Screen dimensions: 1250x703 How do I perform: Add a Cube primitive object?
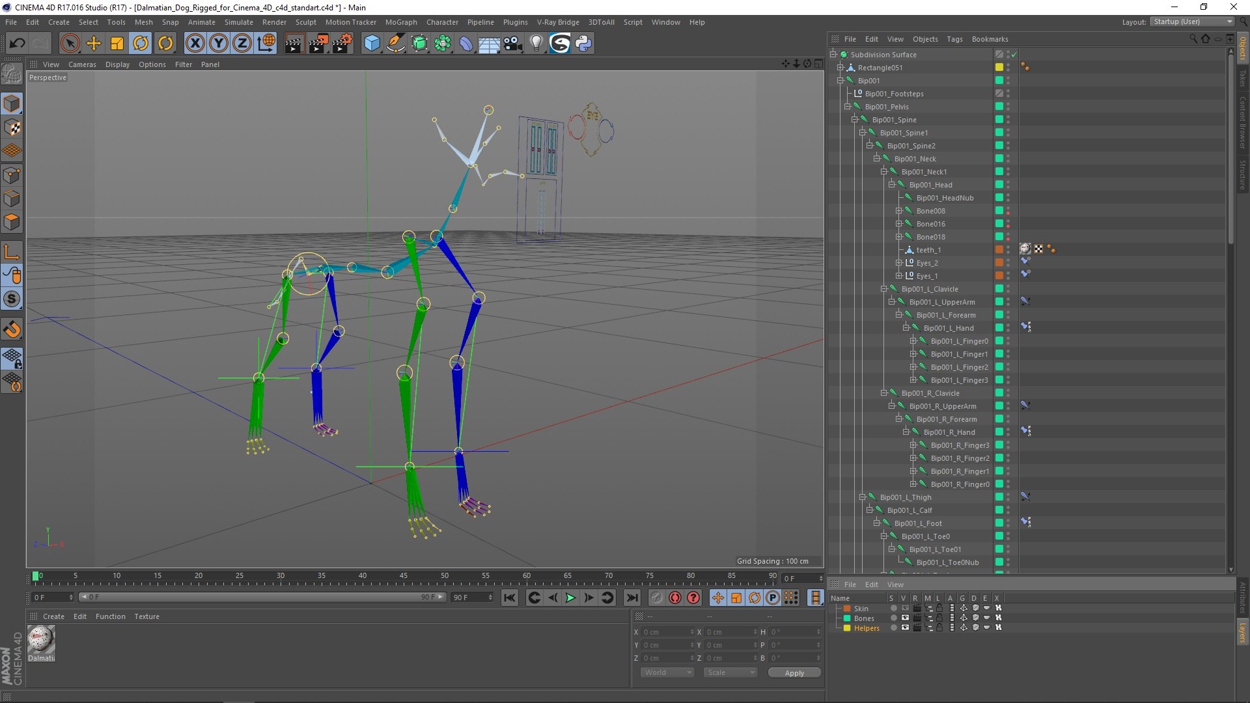pyautogui.click(x=372, y=44)
